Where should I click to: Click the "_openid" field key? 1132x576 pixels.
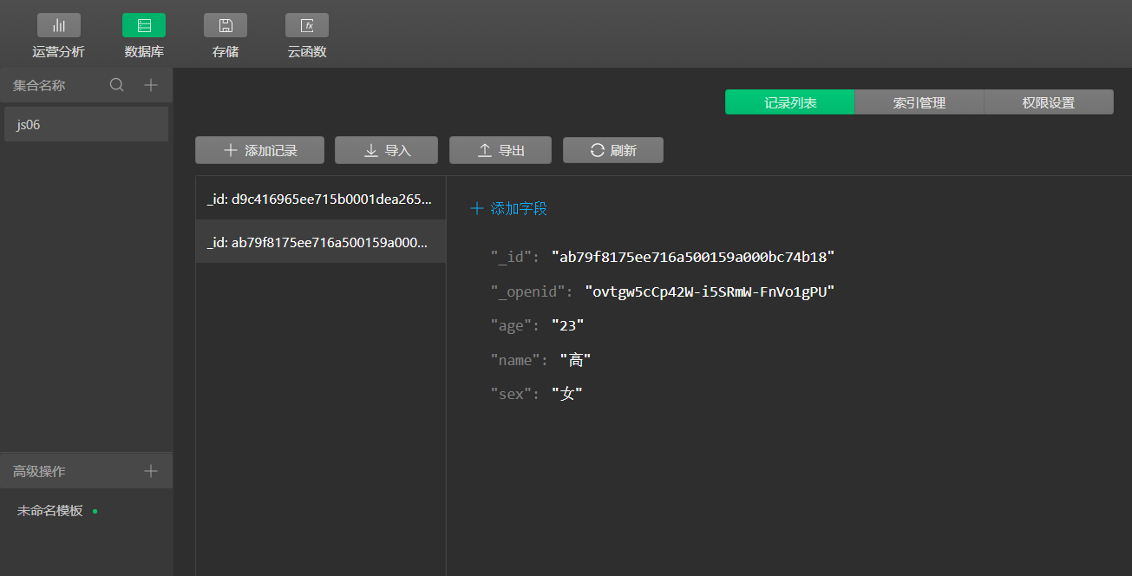point(527,291)
